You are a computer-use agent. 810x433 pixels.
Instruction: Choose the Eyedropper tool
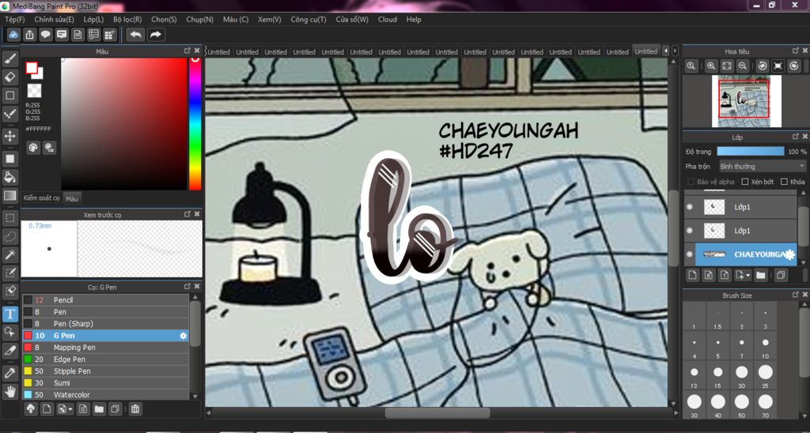click(x=9, y=372)
